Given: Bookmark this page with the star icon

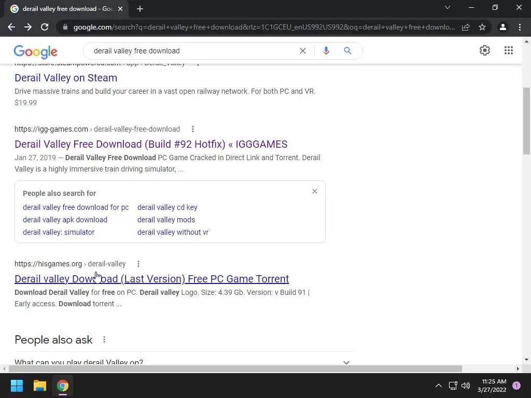Looking at the screenshot, I should 482,27.
